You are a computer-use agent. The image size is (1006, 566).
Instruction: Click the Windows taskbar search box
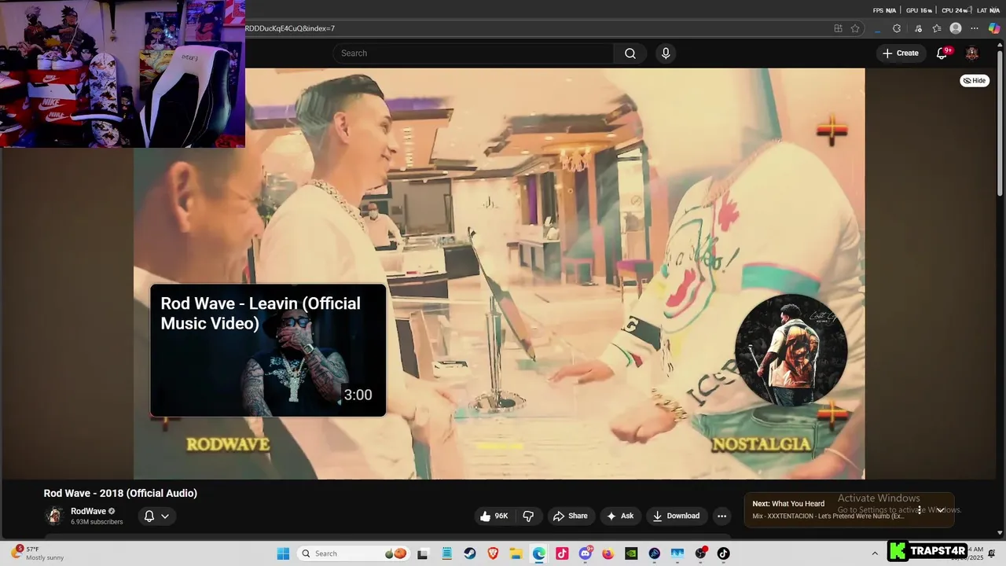tap(354, 553)
